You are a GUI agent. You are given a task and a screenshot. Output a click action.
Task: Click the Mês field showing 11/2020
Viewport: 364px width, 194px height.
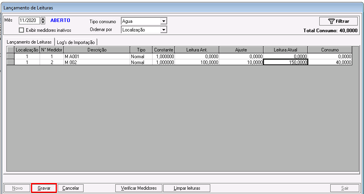29,21
